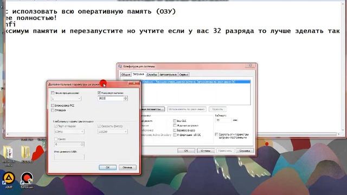Enable "Журнал загрузки" boot option
347x195 pixels.
pos(175,125)
